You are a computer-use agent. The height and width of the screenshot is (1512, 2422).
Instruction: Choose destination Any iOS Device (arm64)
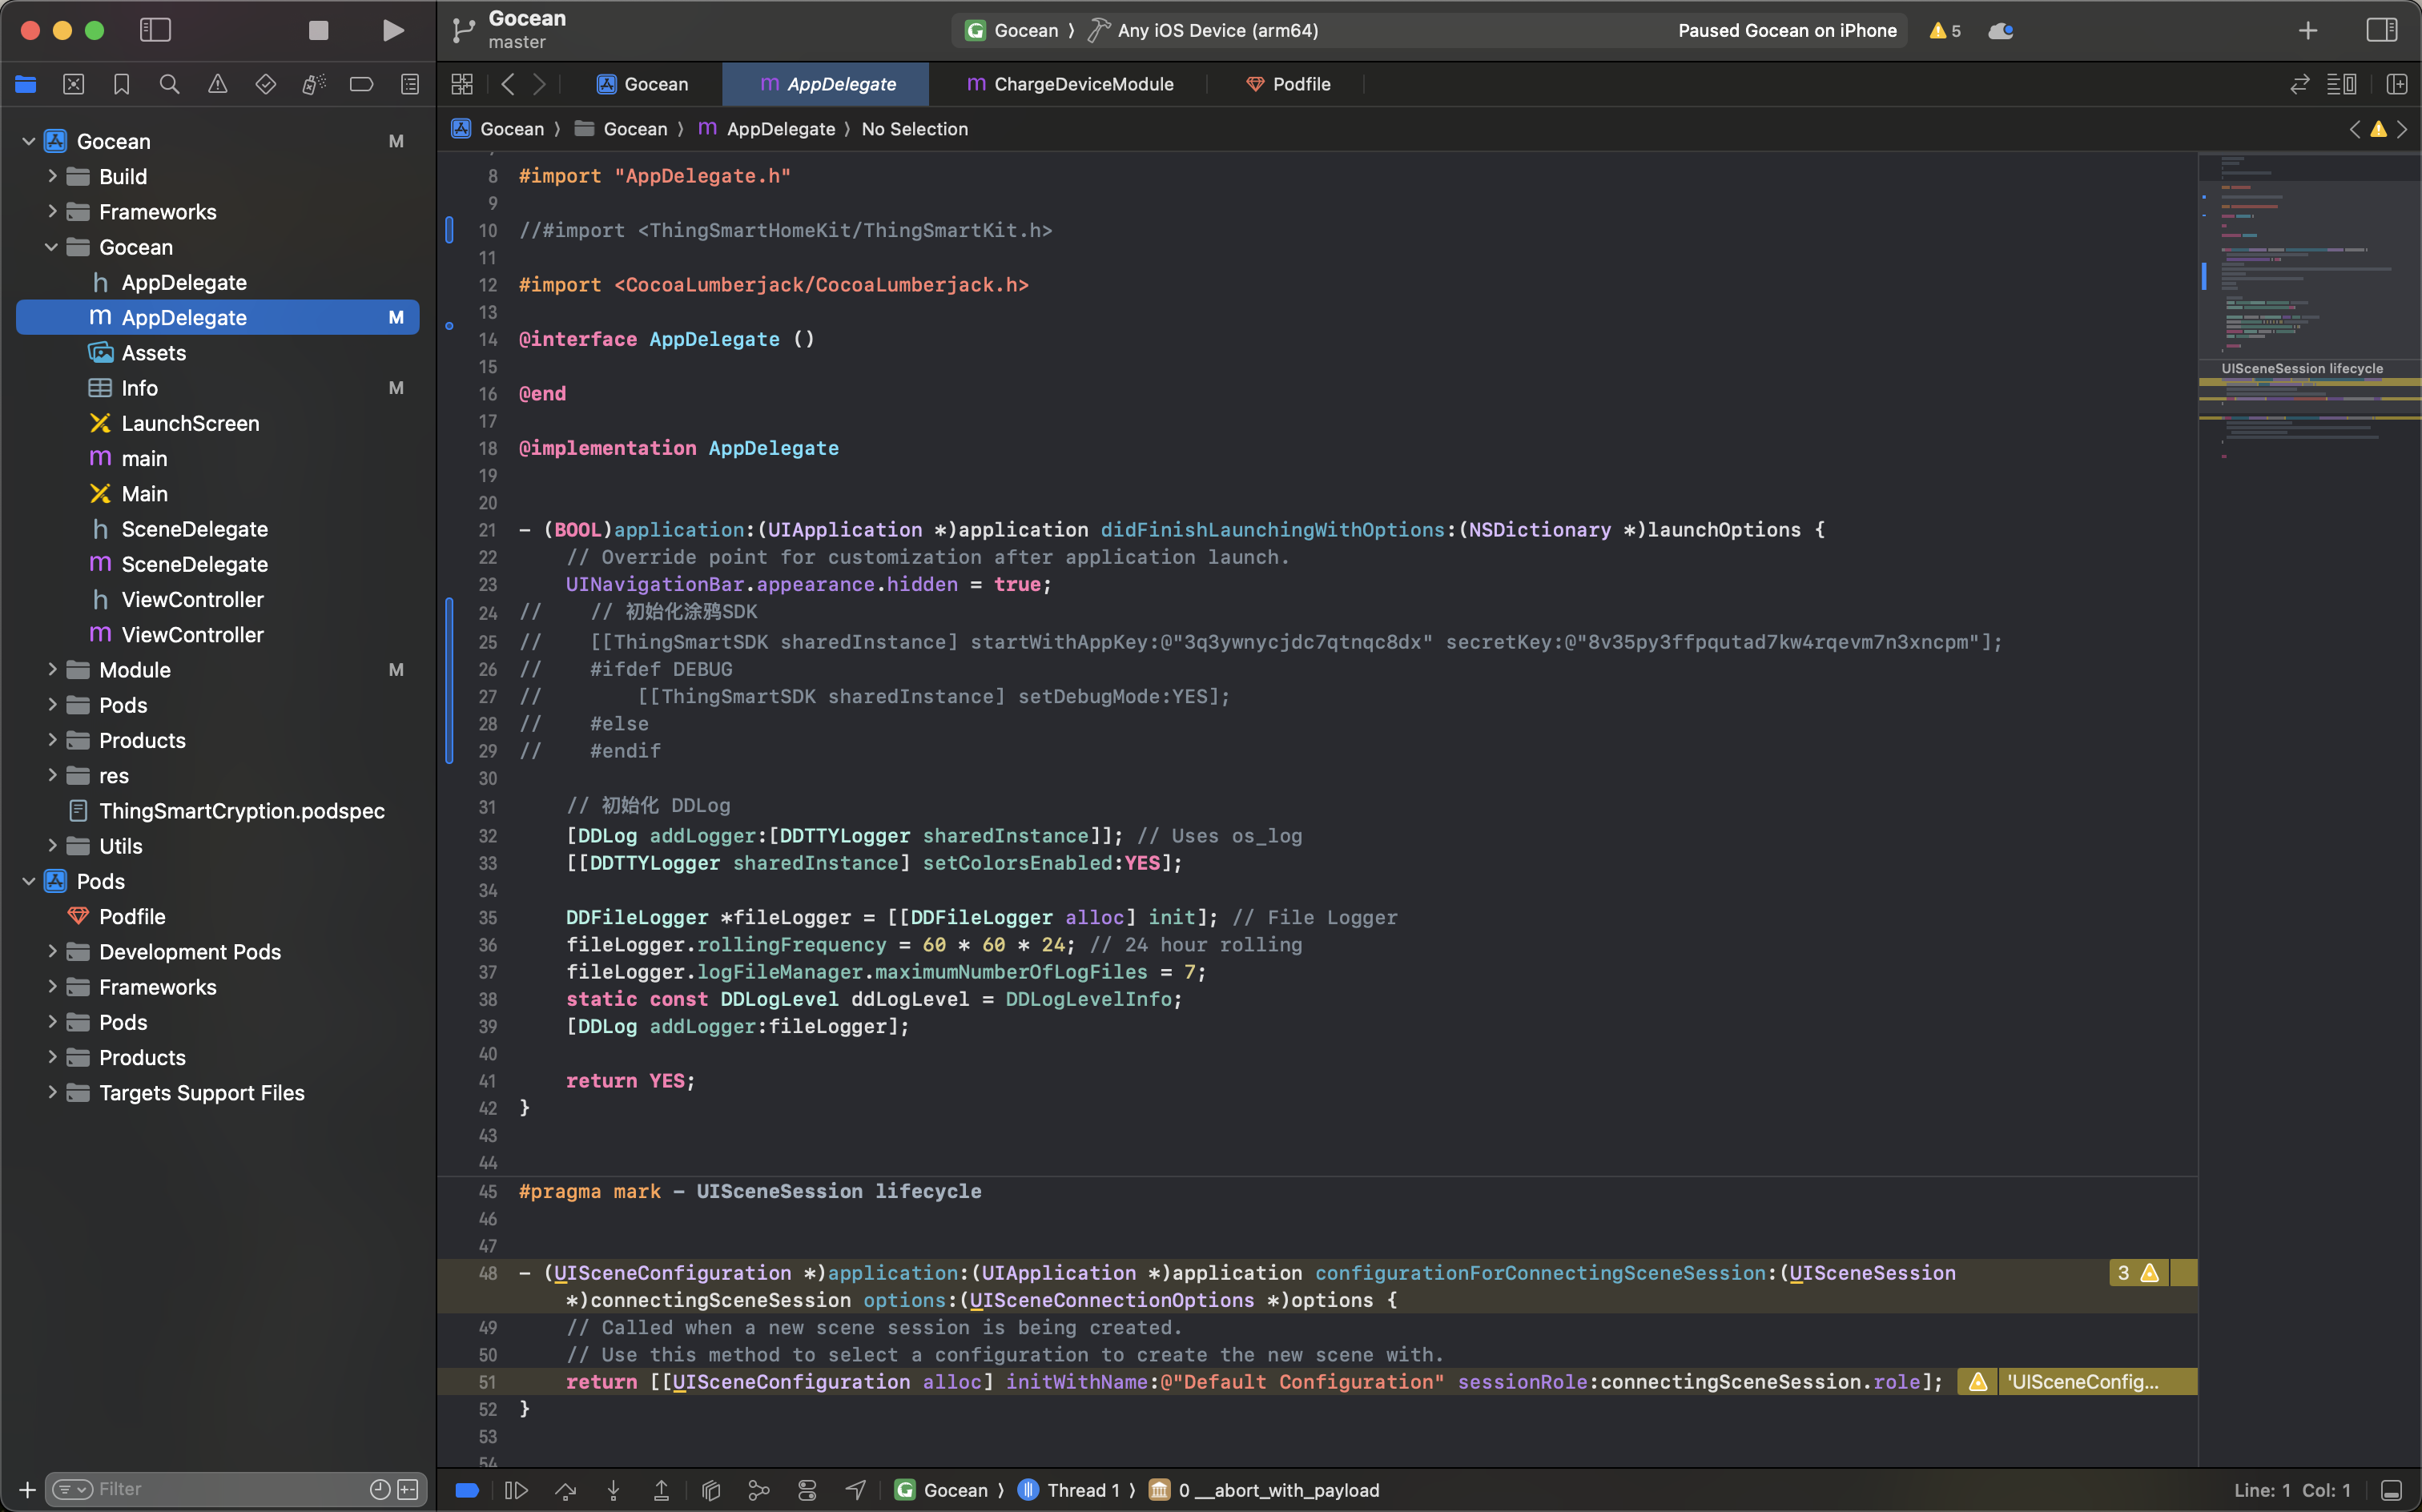tap(1204, 30)
